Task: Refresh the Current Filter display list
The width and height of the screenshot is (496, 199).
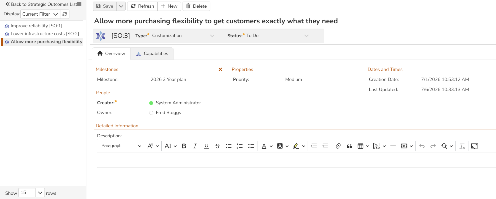Action: coord(65,14)
